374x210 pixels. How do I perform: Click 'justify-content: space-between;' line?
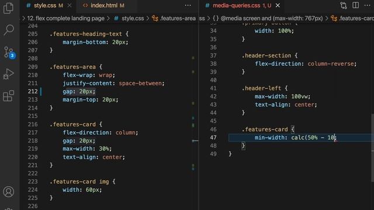(x=113, y=83)
